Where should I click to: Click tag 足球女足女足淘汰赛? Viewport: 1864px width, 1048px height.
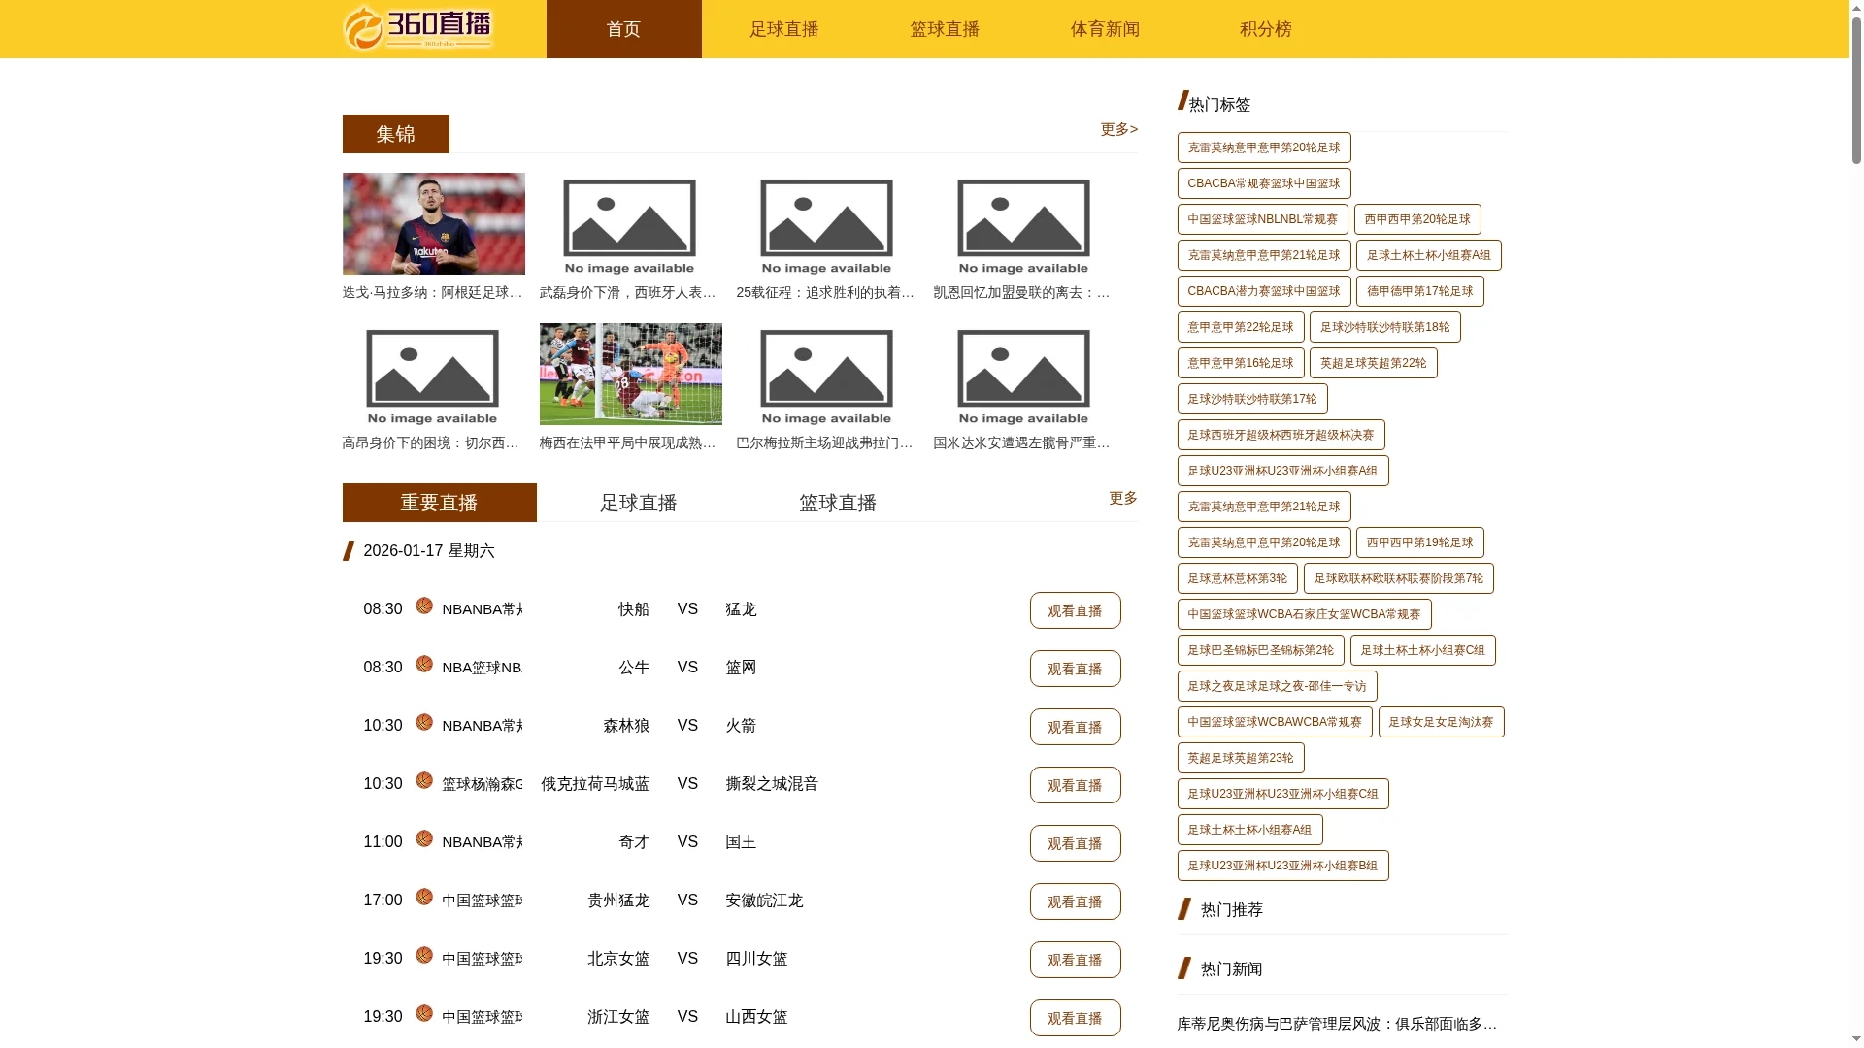click(1441, 722)
